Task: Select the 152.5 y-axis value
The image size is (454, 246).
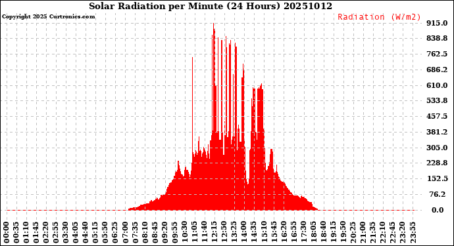Action: (437, 178)
